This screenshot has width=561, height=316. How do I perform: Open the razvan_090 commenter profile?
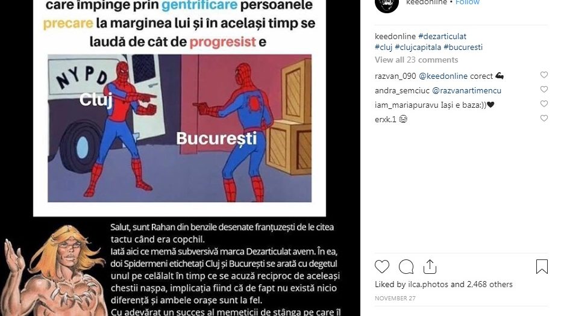395,76
